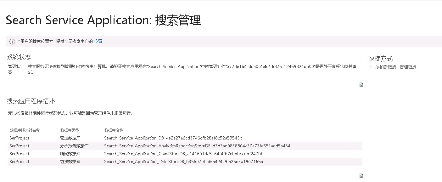This screenshot has height=182, width=442.
Task: Click the 数据库服务器名称 column header
Action: pyautogui.click(x=25, y=130)
